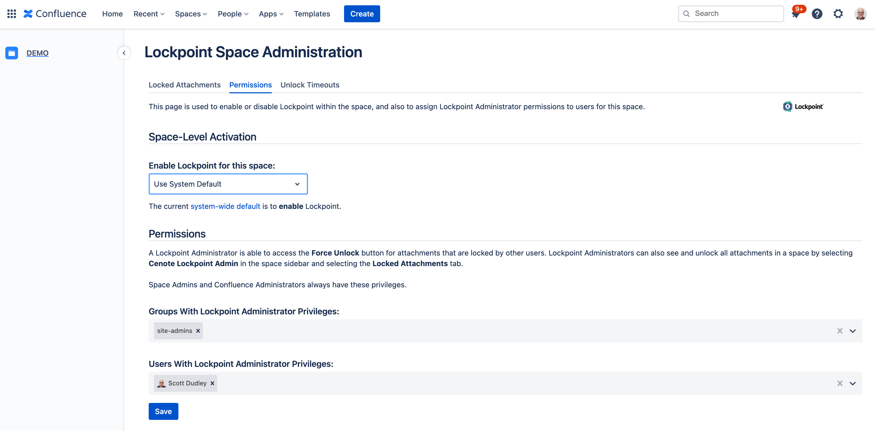Click the Lockpoint logo
Screen dimensions: 875x431
point(803,107)
